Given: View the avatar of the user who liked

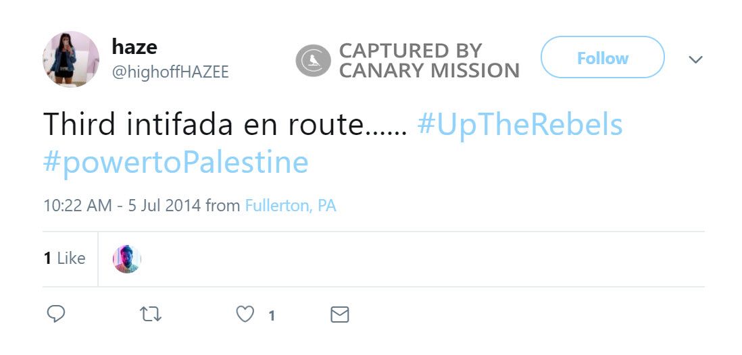Looking at the screenshot, I should 127,259.
